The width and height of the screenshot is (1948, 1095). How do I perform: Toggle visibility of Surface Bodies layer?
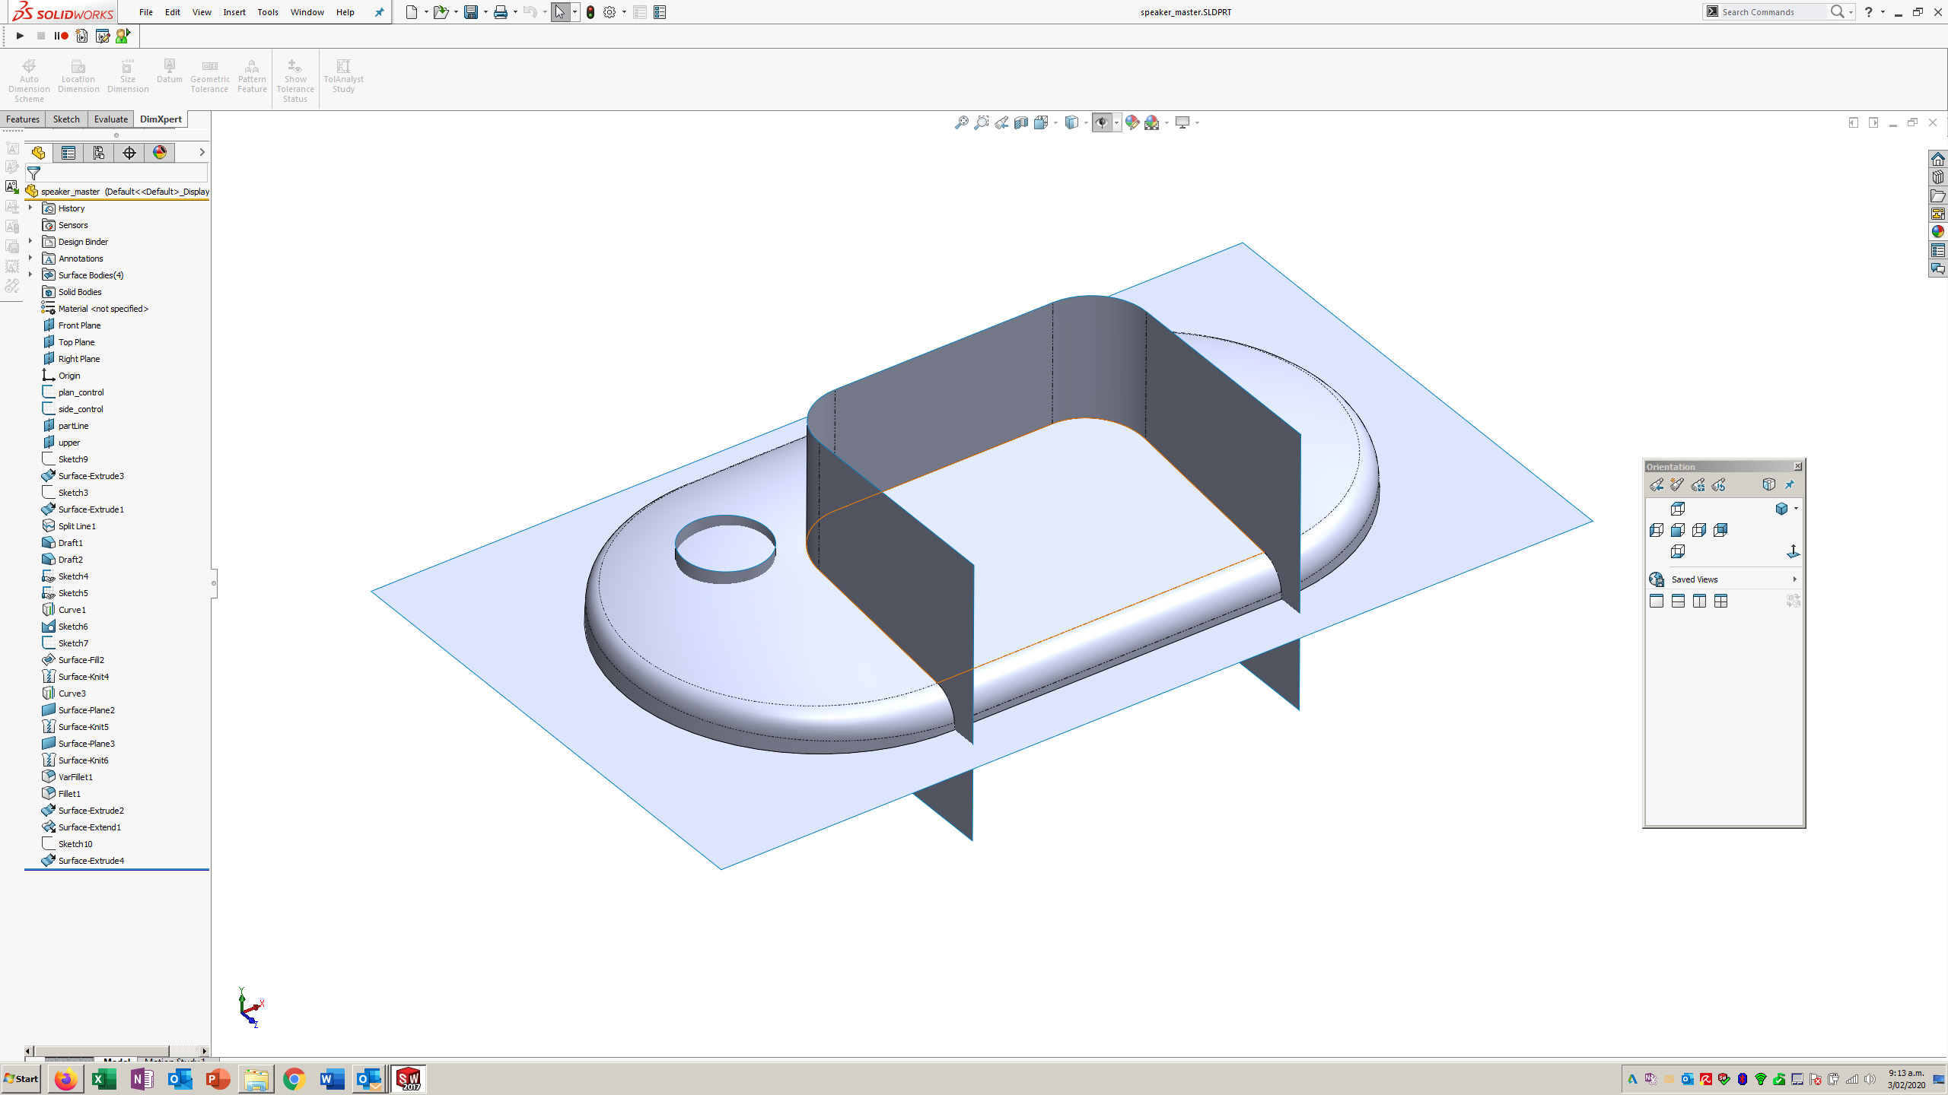tap(91, 274)
